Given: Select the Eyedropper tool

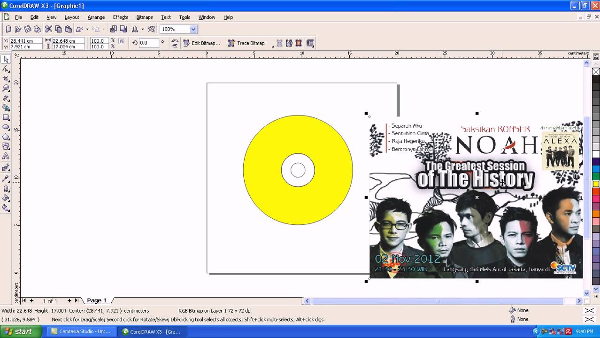Looking at the screenshot, I should 6,178.
